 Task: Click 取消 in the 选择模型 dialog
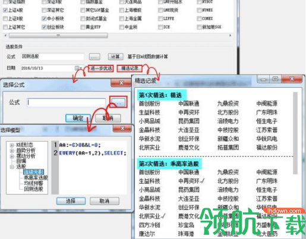(x=105, y=201)
